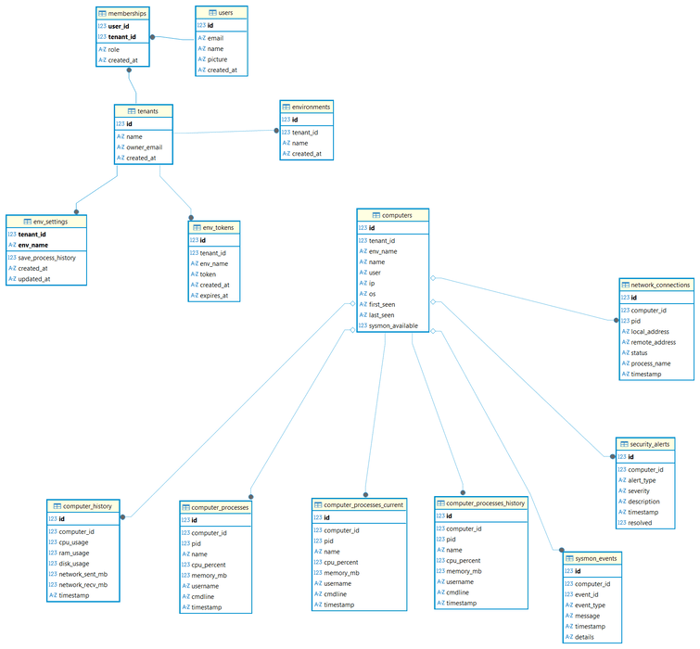Select the environments table title
Viewport: 700px width, 649px height.
(x=311, y=107)
